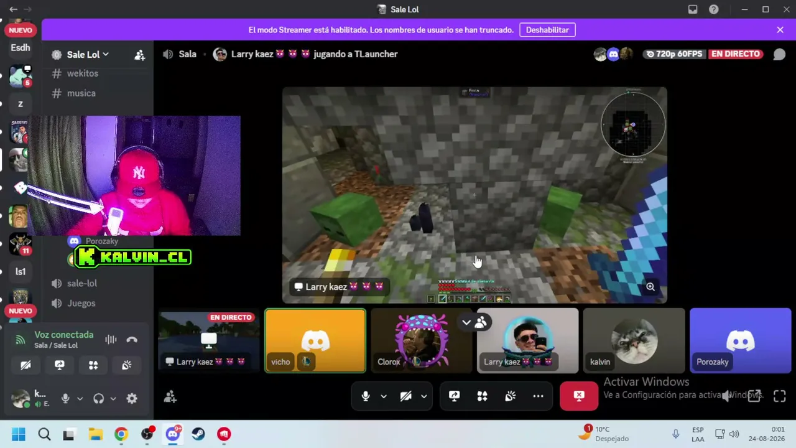Image resolution: width=796 pixels, height=448 pixels.
Task: Enter full screen view
Action: (780, 396)
